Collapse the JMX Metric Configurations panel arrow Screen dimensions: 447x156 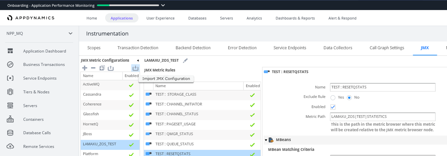tap(138, 60)
